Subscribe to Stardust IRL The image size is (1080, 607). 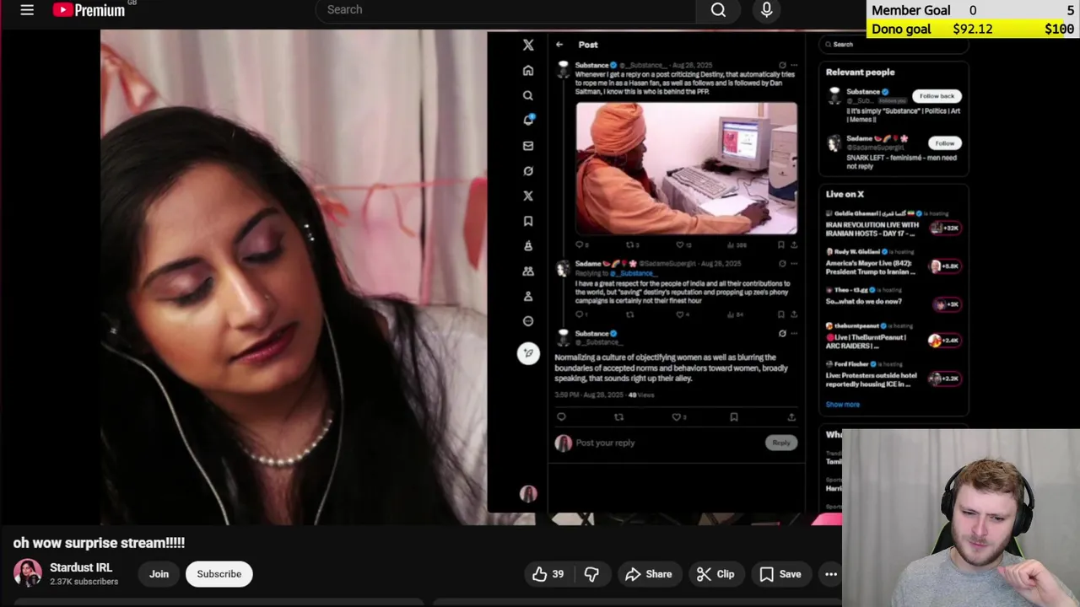point(219,574)
